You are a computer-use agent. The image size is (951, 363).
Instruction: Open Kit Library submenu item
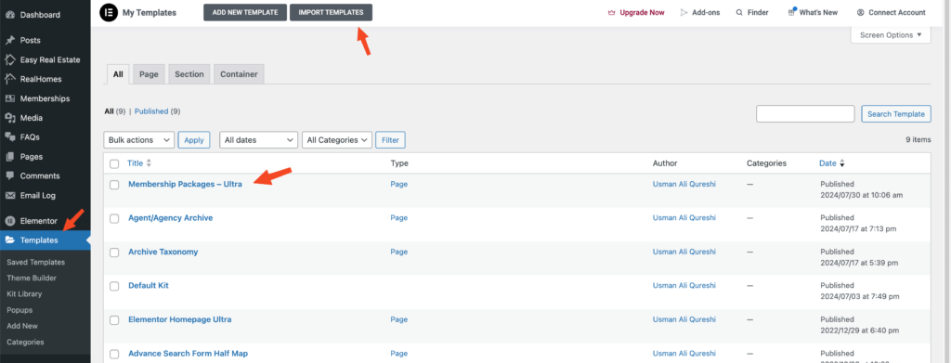tap(24, 293)
